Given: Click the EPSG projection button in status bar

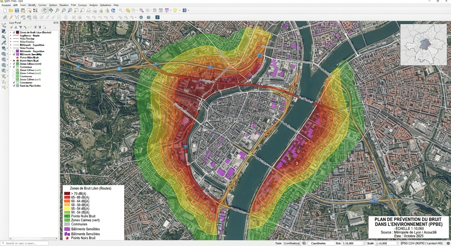Looking at the screenshot, I should click(421, 243).
